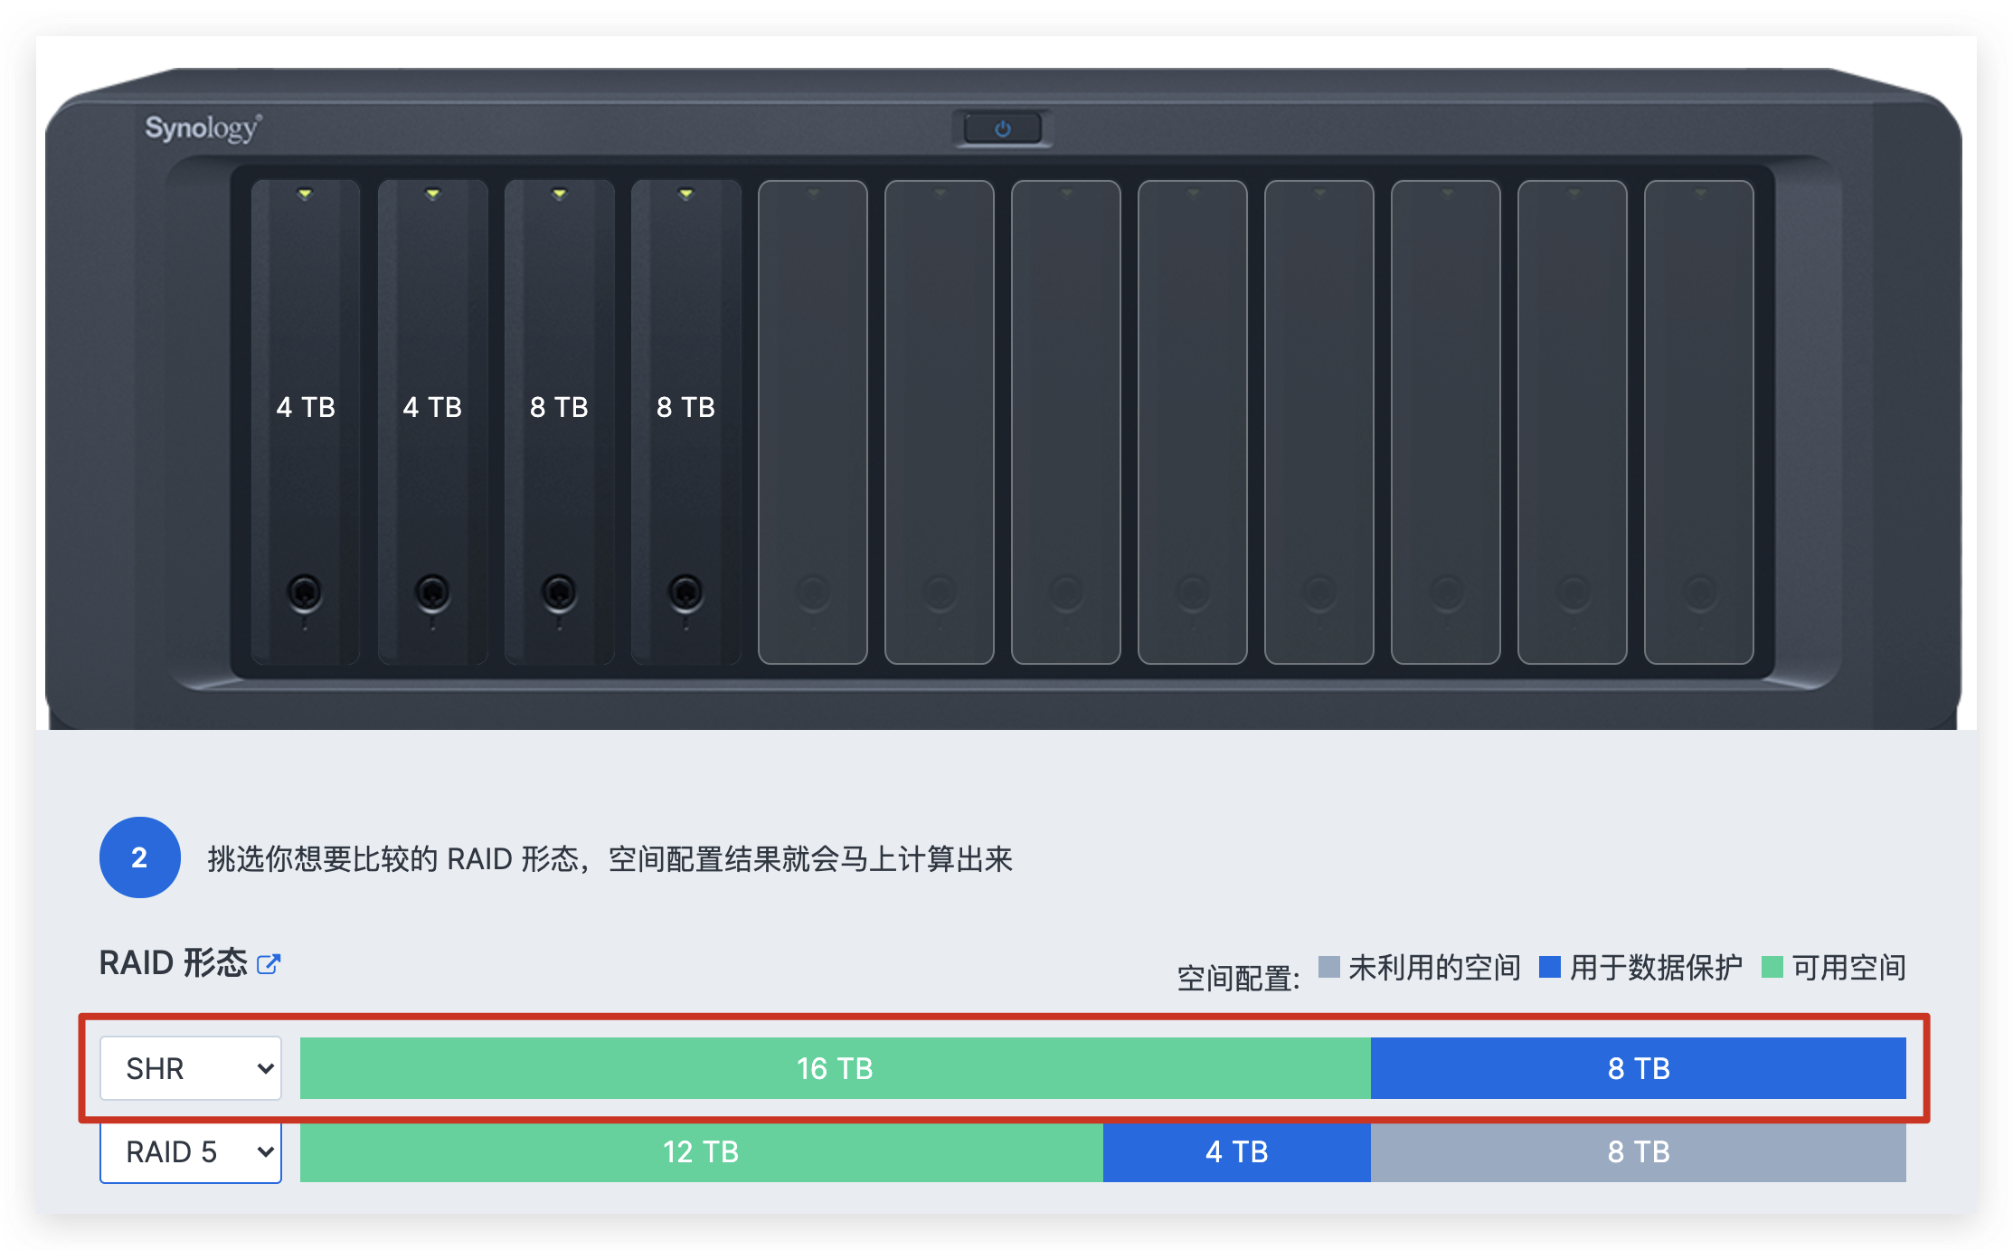Open the RAID 形态 external link icon
Screen dimensions: 2013x1250
tap(268, 964)
